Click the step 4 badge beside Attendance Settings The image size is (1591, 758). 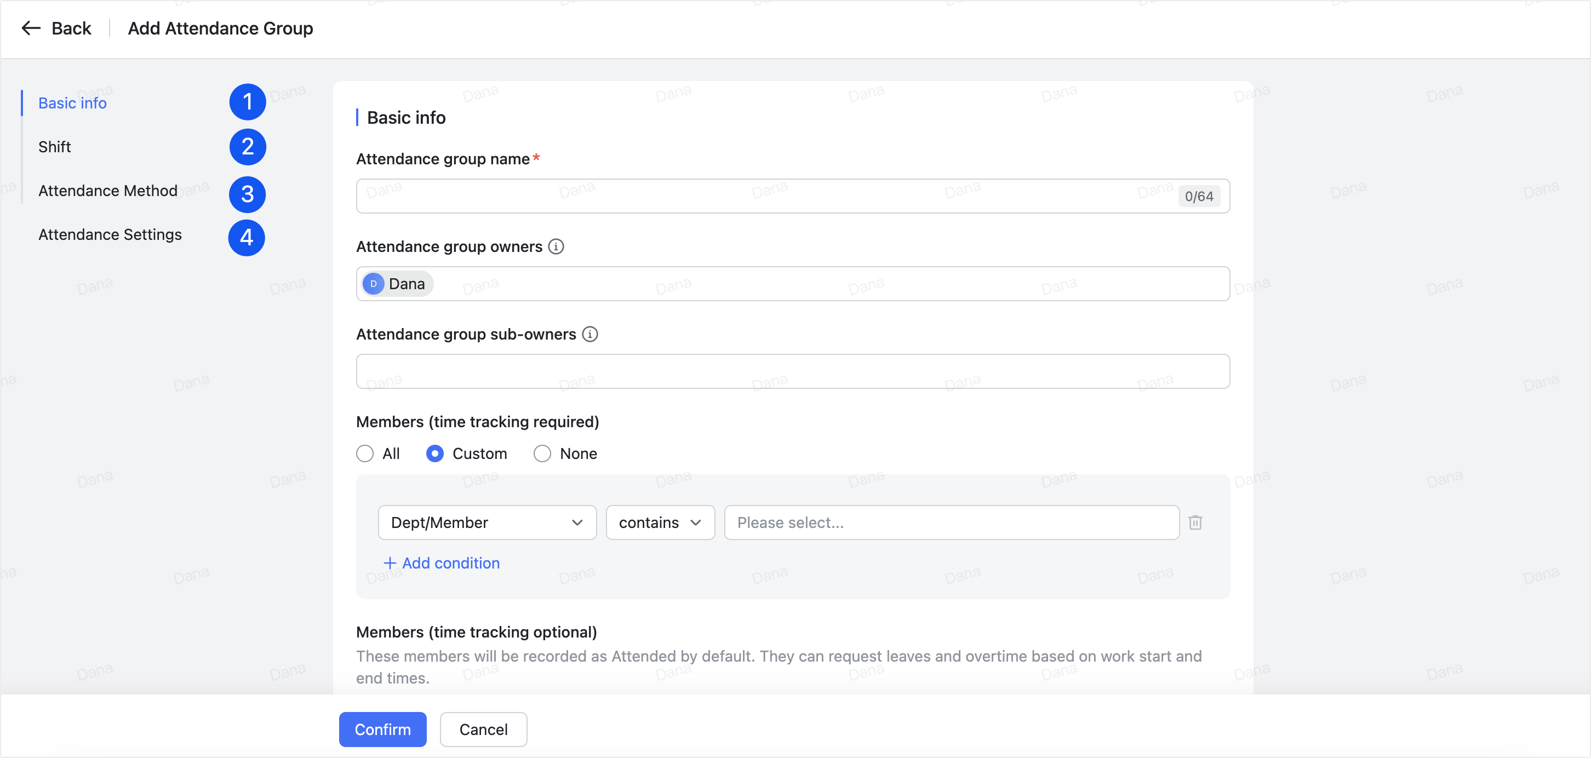click(247, 238)
